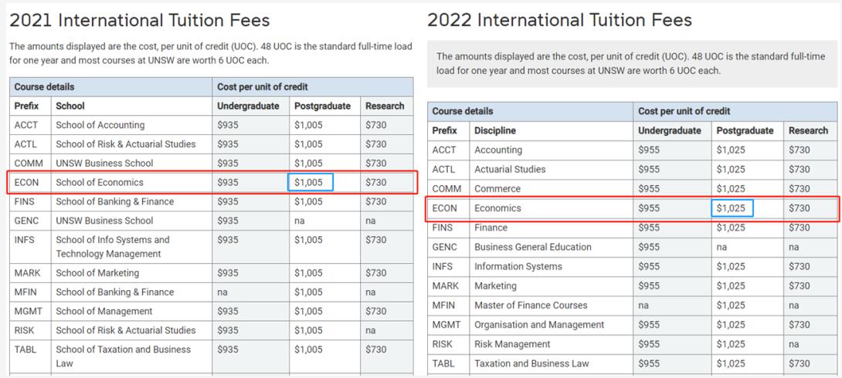Click the Business General Education cell

coord(532,247)
